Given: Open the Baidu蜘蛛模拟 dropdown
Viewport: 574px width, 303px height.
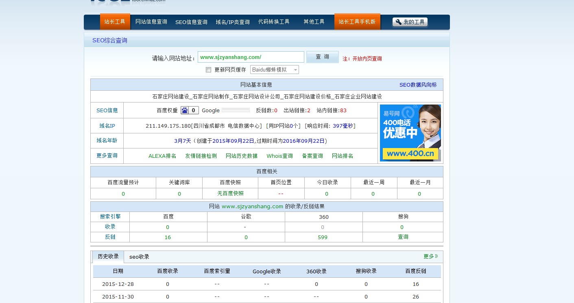Looking at the screenshot, I should [274, 70].
